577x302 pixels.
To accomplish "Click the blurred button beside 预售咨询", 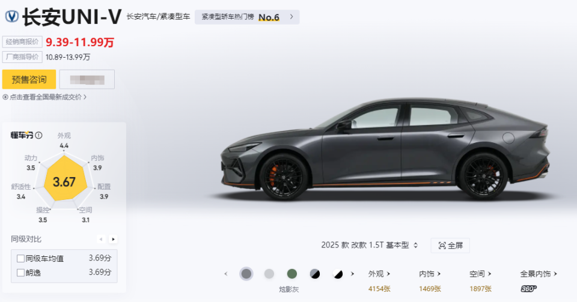I will 87,79.
